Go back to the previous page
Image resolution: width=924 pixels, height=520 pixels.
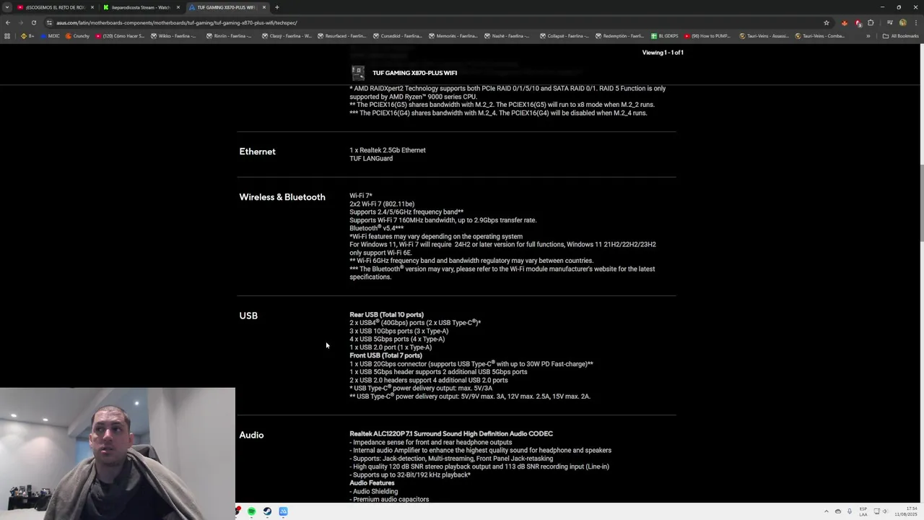click(8, 22)
